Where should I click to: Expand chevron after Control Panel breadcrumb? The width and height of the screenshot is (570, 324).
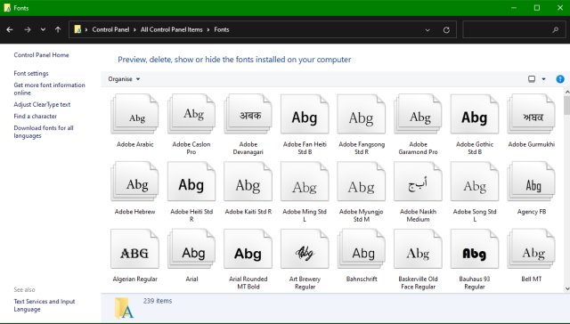(x=134, y=29)
